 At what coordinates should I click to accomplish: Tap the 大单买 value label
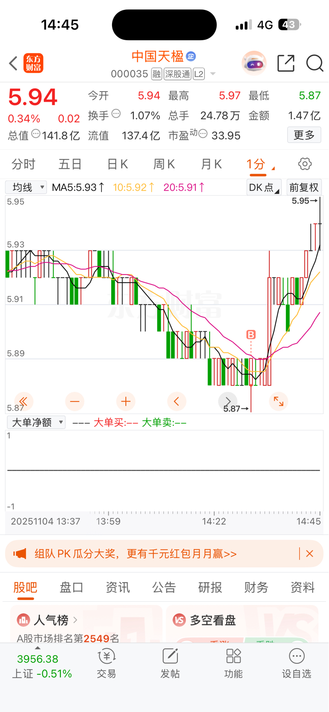[116, 422]
